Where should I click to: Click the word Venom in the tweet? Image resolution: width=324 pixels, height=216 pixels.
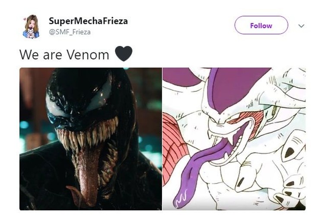[88, 55]
